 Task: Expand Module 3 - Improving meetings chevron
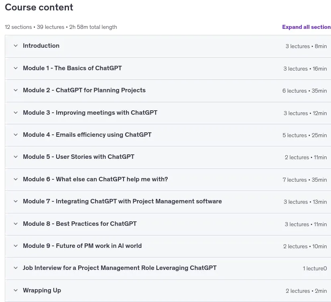point(16,112)
